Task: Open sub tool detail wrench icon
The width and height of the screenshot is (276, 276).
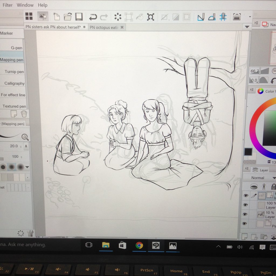Action: coord(30,233)
